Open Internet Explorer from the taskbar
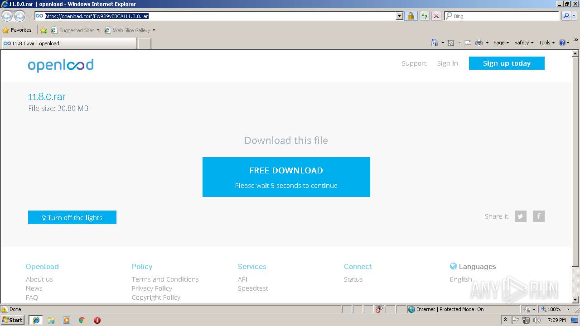Image resolution: width=580 pixels, height=326 pixels. point(36,320)
